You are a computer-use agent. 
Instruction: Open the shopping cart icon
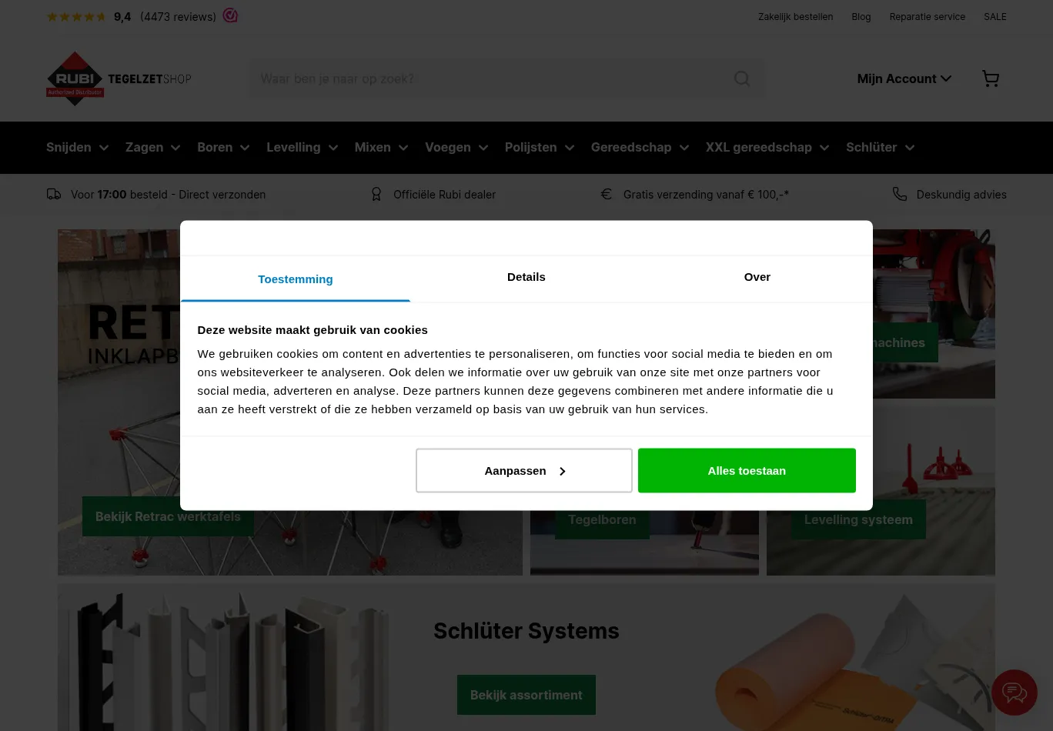coord(991,78)
